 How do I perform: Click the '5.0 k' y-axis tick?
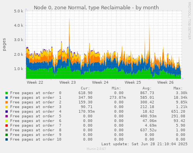click(x=19, y=11)
